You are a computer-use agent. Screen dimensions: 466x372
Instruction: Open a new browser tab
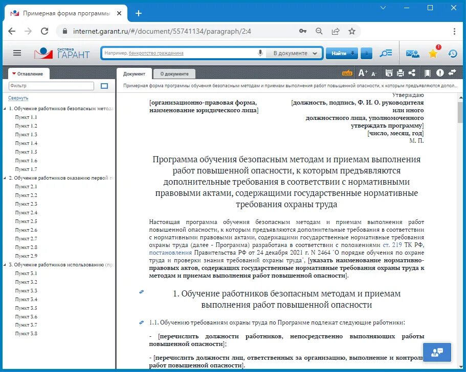pos(139,13)
